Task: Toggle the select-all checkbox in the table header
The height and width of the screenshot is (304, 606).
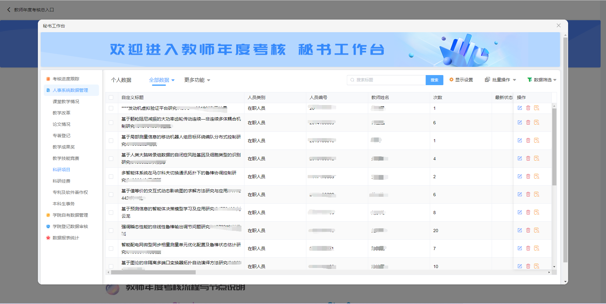Action: click(x=111, y=97)
